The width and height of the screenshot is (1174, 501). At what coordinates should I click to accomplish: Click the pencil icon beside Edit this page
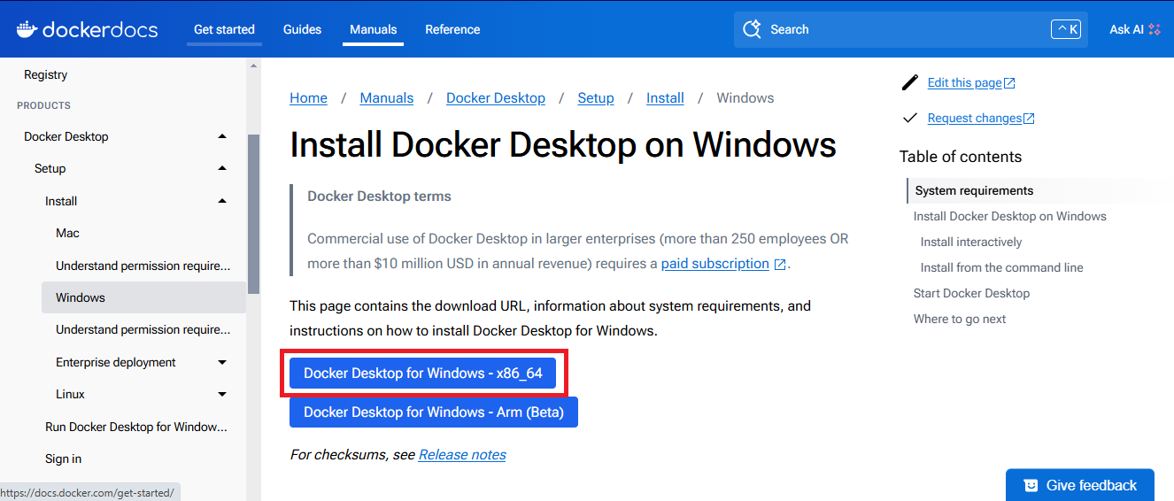pos(910,82)
